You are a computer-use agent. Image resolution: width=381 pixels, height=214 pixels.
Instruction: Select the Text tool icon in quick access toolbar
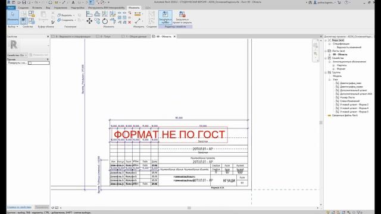[x=73, y=2]
